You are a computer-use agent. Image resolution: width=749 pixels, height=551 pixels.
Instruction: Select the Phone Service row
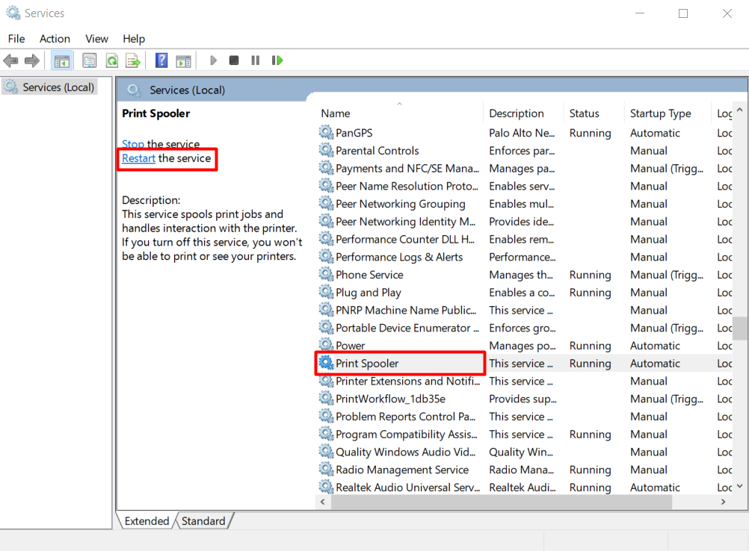pyautogui.click(x=369, y=275)
